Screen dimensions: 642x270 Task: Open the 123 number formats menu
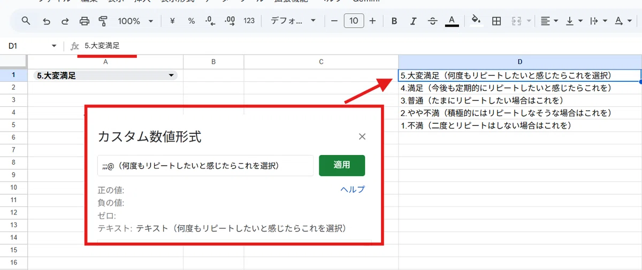click(x=249, y=21)
